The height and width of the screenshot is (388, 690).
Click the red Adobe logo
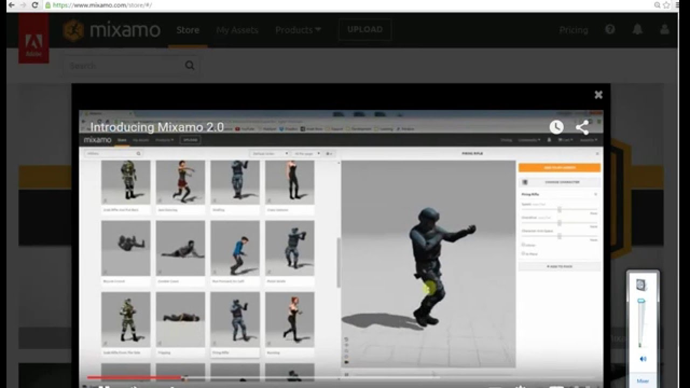point(33,39)
